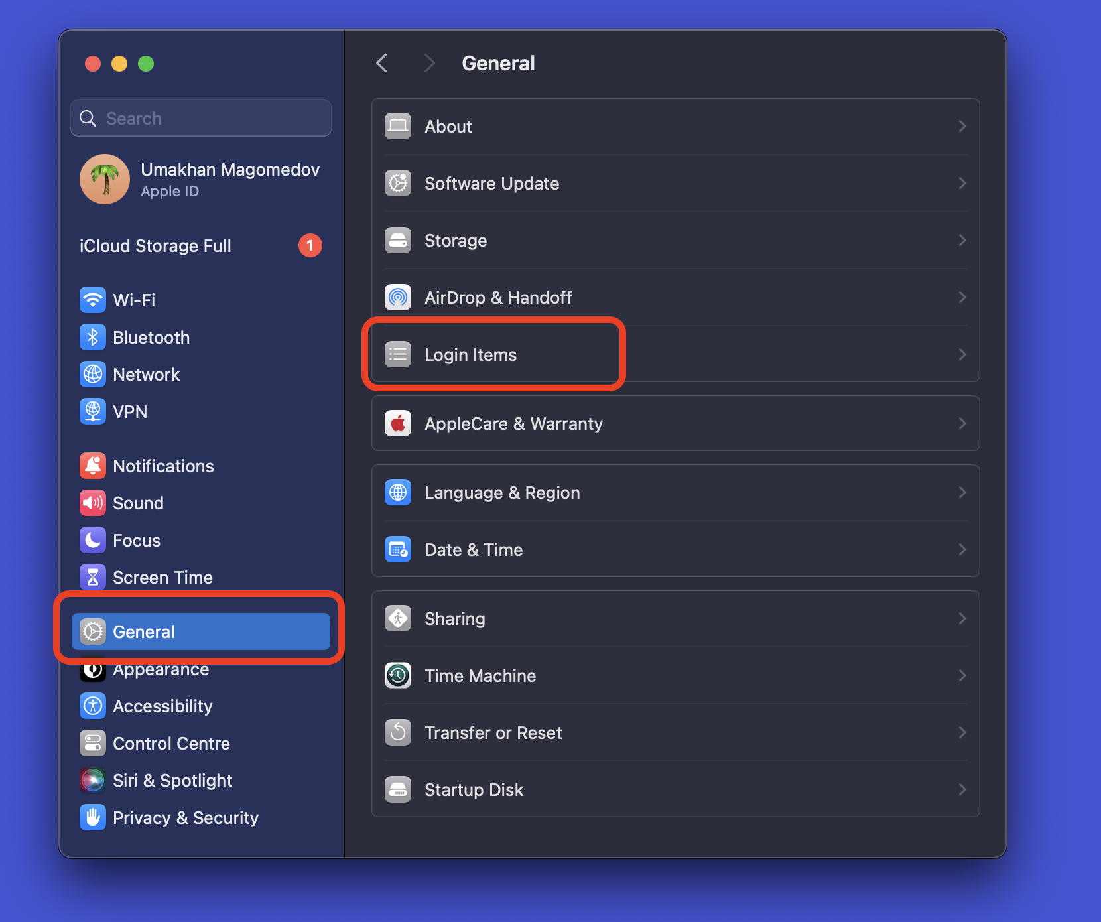Click the Bluetooth sidebar icon
The width and height of the screenshot is (1101, 922).
coord(93,337)
